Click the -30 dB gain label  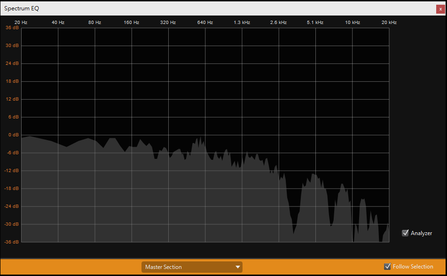pyautogui.click(x=11, y=224)
